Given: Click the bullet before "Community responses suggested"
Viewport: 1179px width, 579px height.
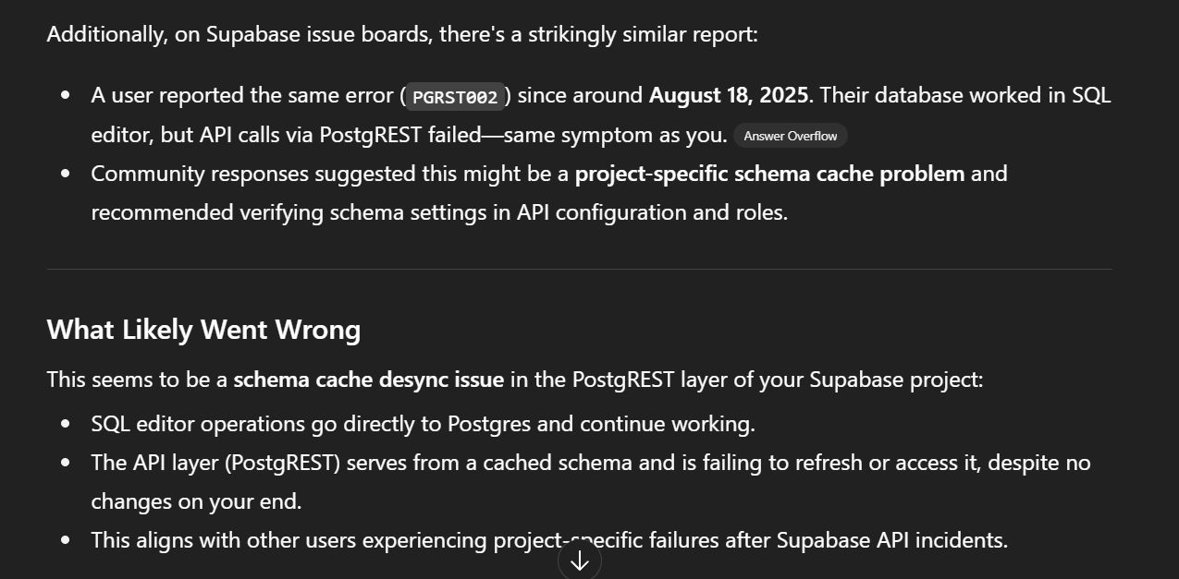Looking at the screenshot, I should point(66,174).
